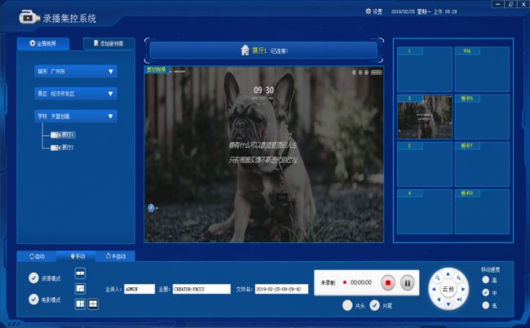Click the home icon beside 展厅1
Screen dimensions: 530x328
click(x=245, y=51)
